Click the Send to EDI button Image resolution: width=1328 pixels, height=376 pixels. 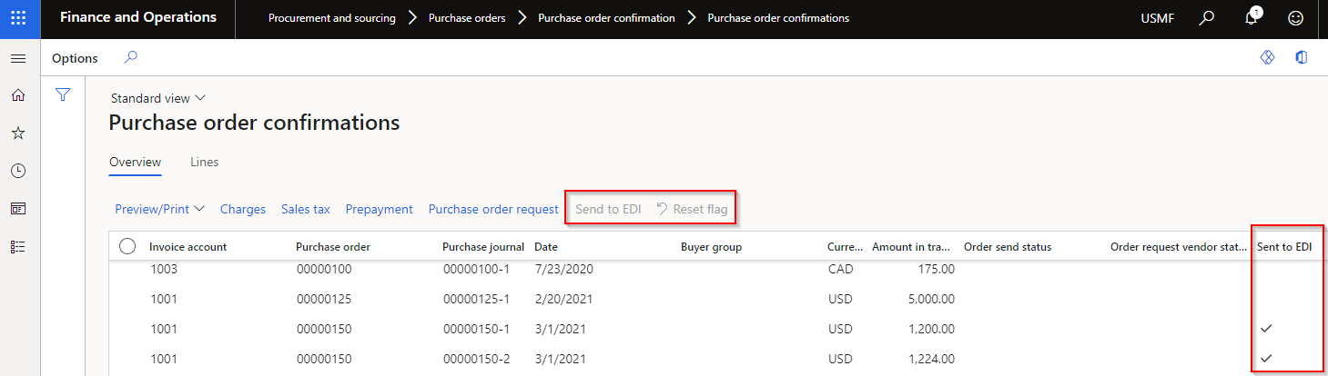click(x=608, y=209)
